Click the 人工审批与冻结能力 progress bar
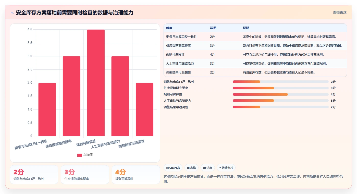The width and height of the screenshot is (357, 194). [280, 101]
